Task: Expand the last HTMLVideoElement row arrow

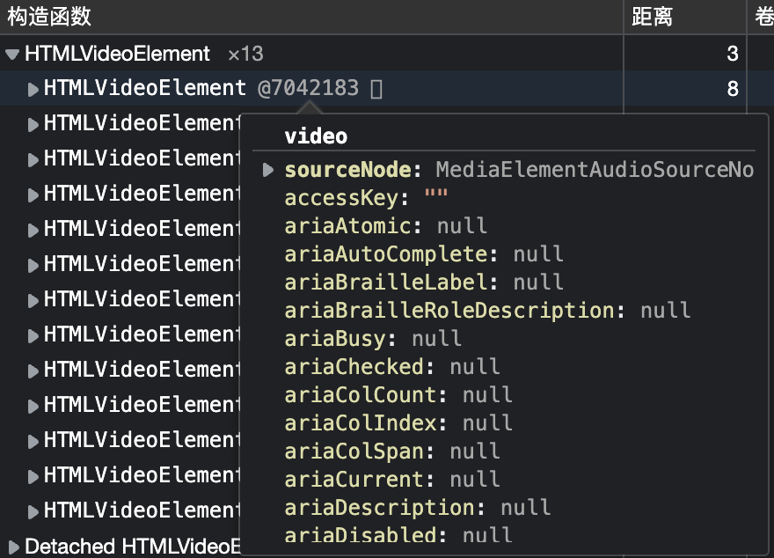Action: coord(33,511)
